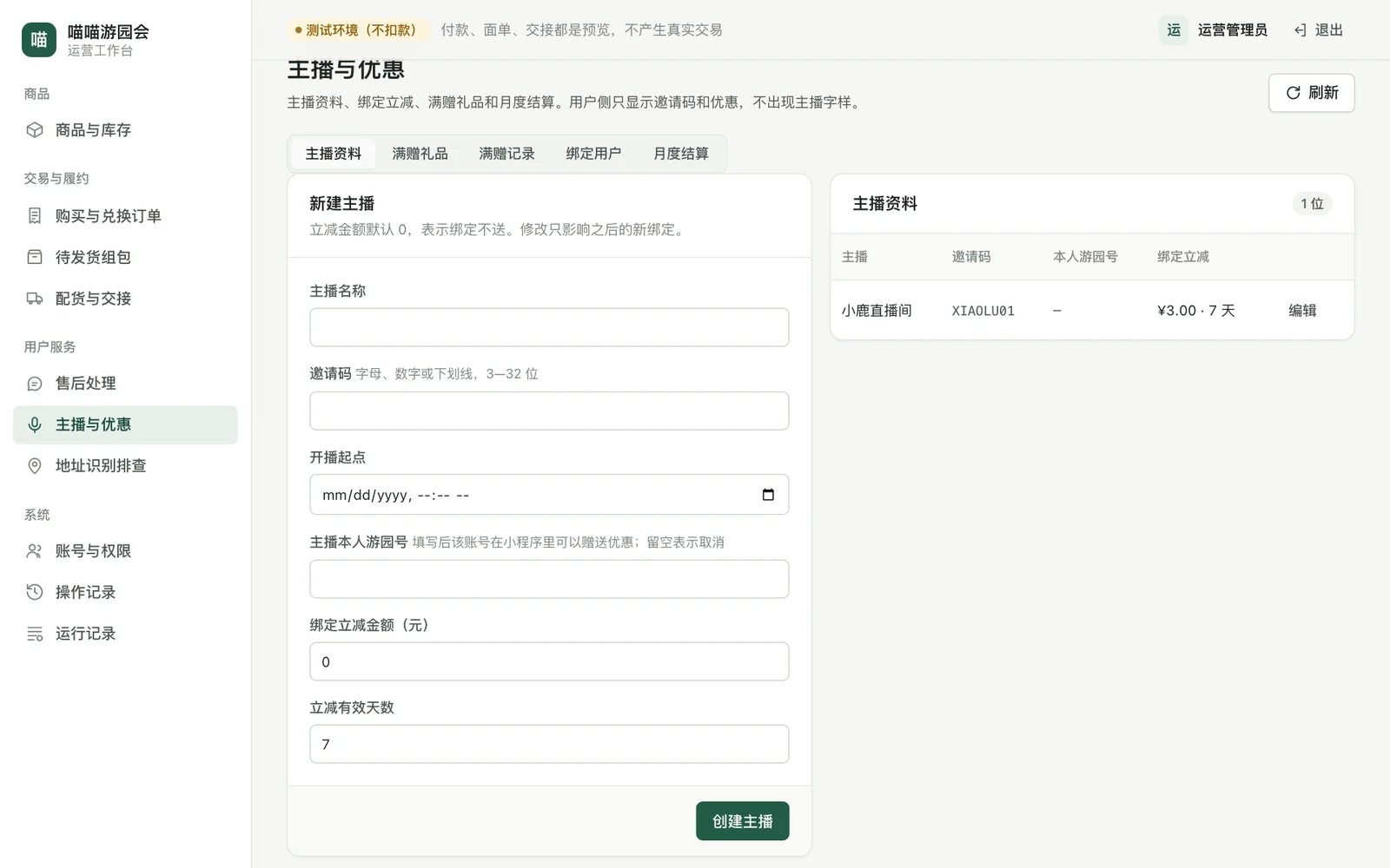The width and height of the screenshot is (1390, 868).
Task: Open the 月度结算 tab
Action: pyautogui.click(x=681, y=154)
